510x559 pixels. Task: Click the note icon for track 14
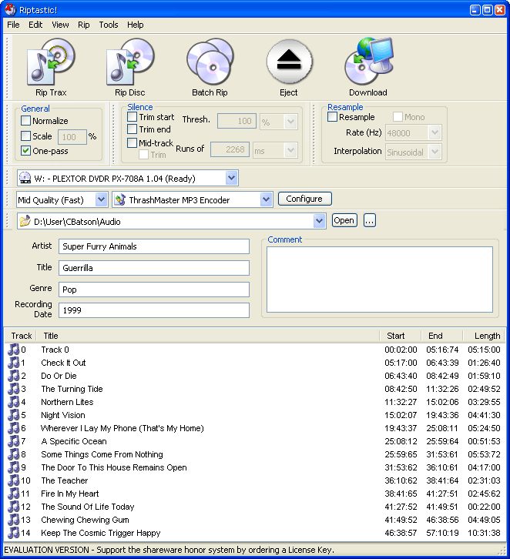(x=14, y=533)
